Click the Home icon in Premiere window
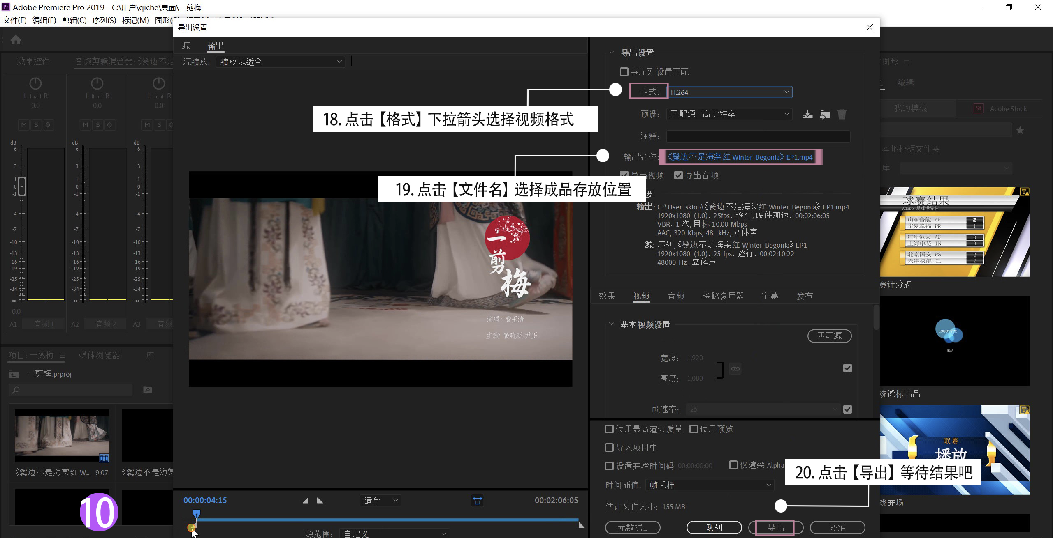The image size is (1053, 538). (x=16, y=40)
